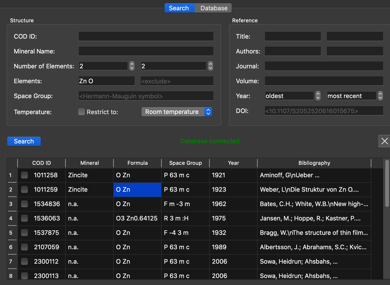Click the oldest year stepper arrows
Viewport: 390px width, 285px height.
coord(318,96)
